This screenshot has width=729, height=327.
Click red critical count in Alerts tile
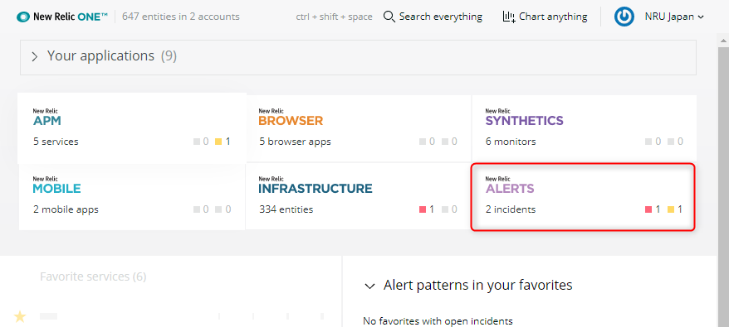(653, 209)
